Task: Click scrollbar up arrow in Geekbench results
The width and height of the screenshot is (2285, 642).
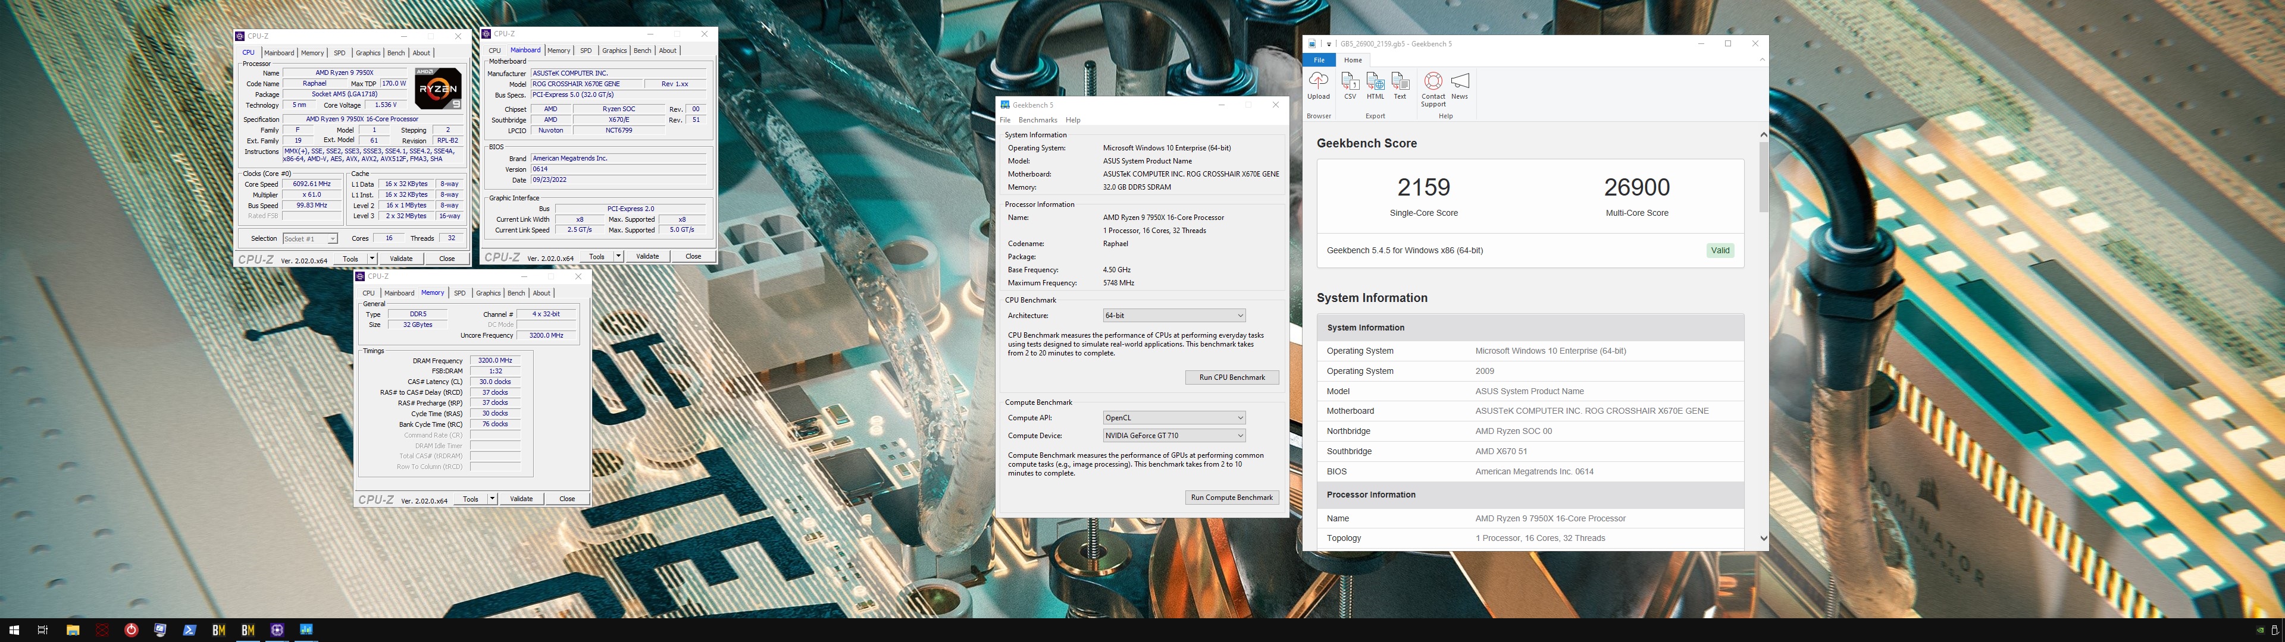Action: click(1763, 135)
